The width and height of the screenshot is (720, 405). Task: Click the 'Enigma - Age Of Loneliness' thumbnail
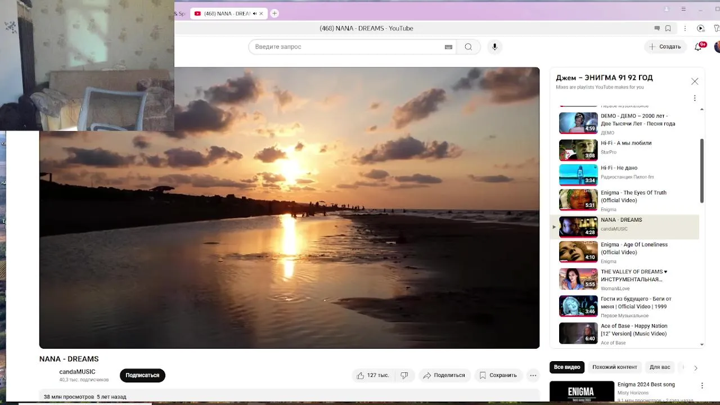pyautogui.click(x=578, y=252)
